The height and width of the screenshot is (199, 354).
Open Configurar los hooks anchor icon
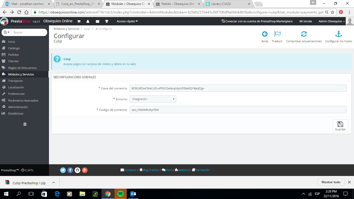[339, 34]
